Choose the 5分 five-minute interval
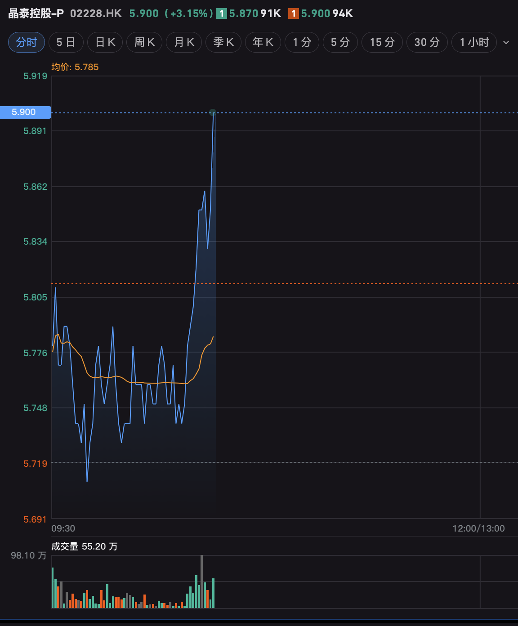 tap(340, 42)
